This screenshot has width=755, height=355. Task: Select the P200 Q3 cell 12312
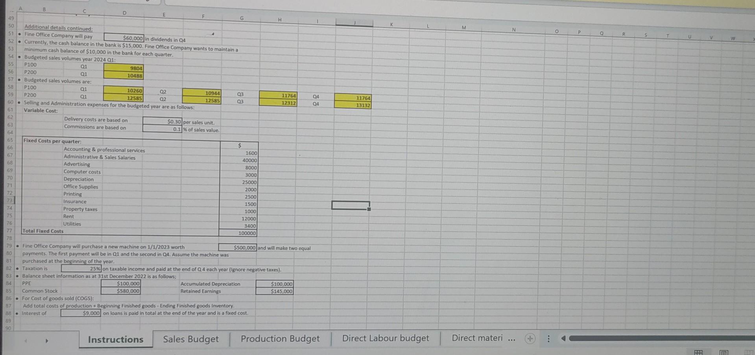pyautogui.click(x=278, y=103)
